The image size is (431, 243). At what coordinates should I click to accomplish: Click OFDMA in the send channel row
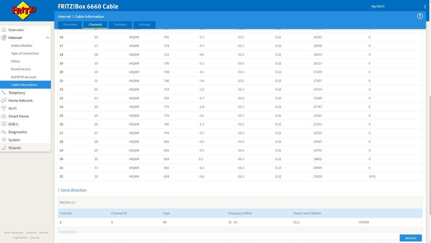click(x=364, y=222)
